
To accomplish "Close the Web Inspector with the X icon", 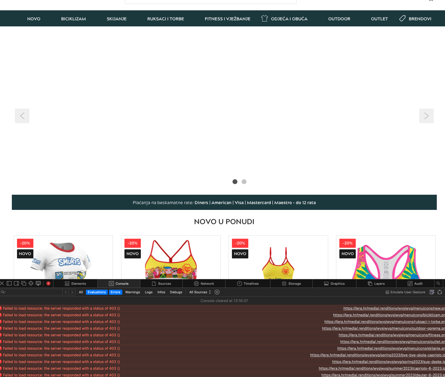I will 2,283.
